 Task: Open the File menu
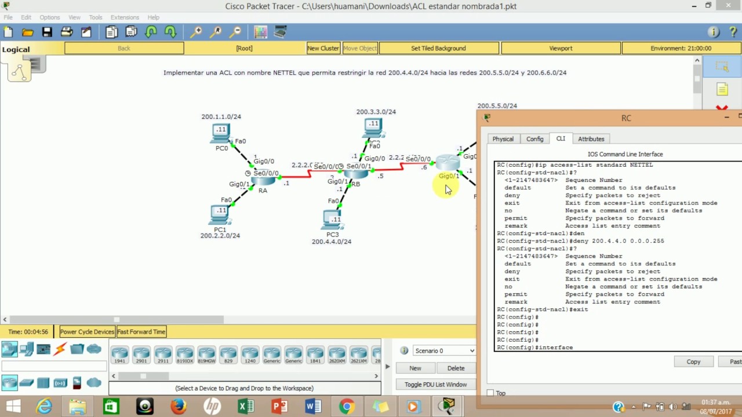(8, 17)
